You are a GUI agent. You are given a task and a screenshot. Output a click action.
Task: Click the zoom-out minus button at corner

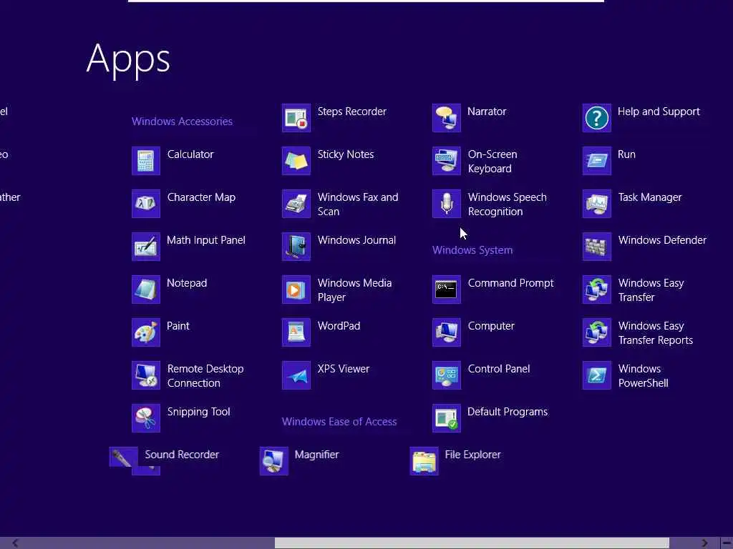(x=727, y=543)
